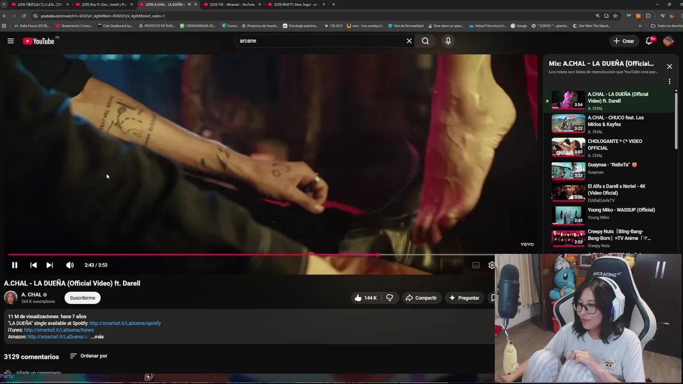Like the video (144 K)
683x384 pixels.
pyautogui.click(x=365, y=298)
